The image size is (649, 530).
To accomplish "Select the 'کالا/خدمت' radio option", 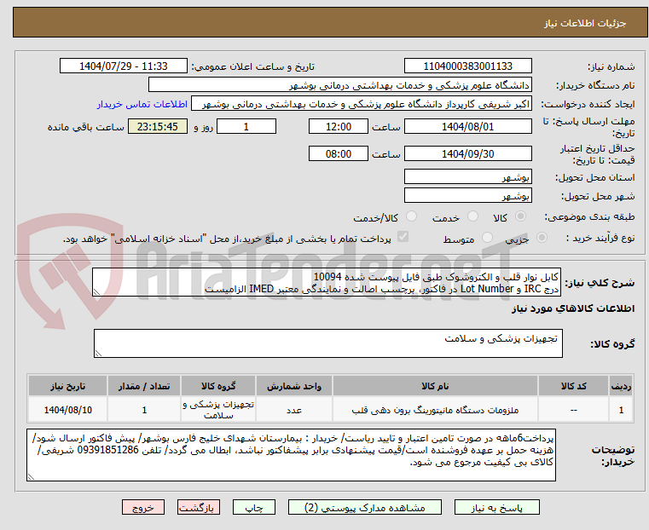I will (x=411, y=216).
